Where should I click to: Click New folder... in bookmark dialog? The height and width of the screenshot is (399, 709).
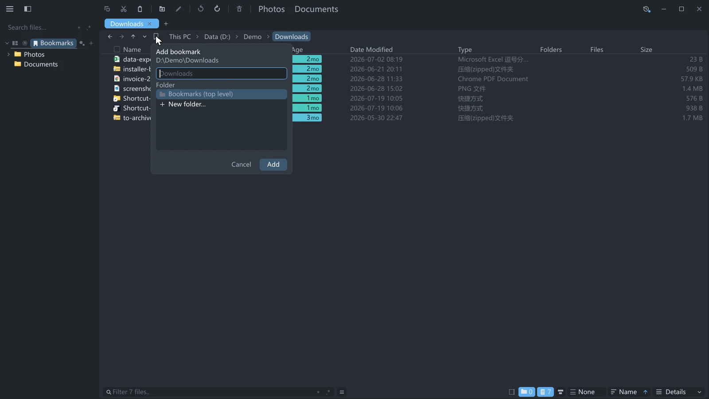click(x=222, y=104)
